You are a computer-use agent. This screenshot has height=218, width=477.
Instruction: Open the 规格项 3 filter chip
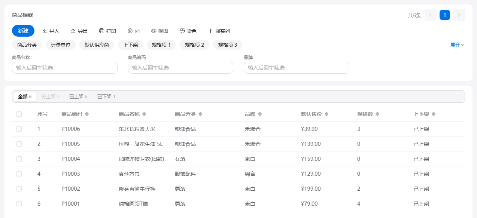tap(228, 45)
